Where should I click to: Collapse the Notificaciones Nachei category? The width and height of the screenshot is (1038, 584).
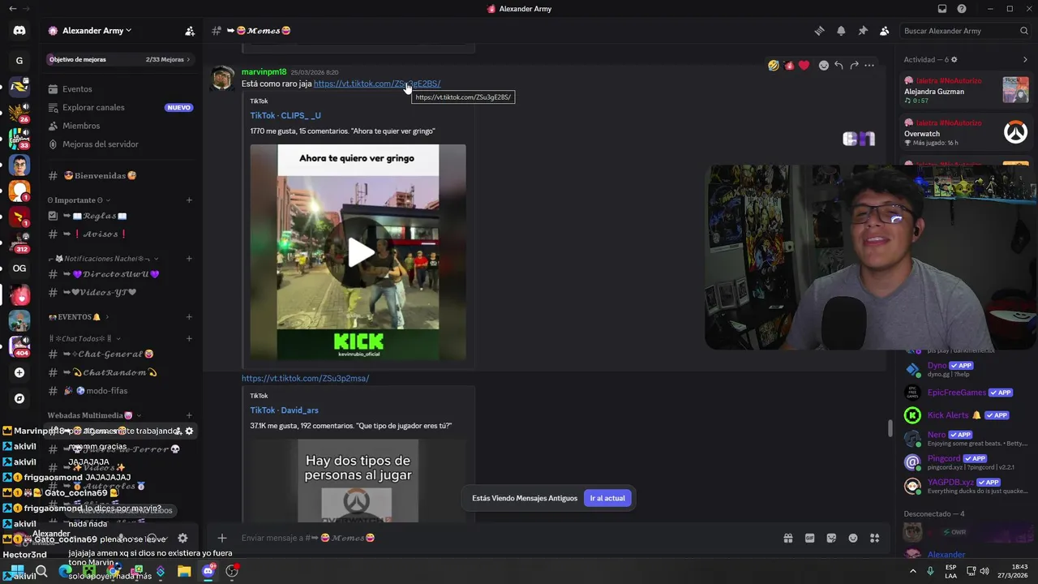tap(104, 259)
